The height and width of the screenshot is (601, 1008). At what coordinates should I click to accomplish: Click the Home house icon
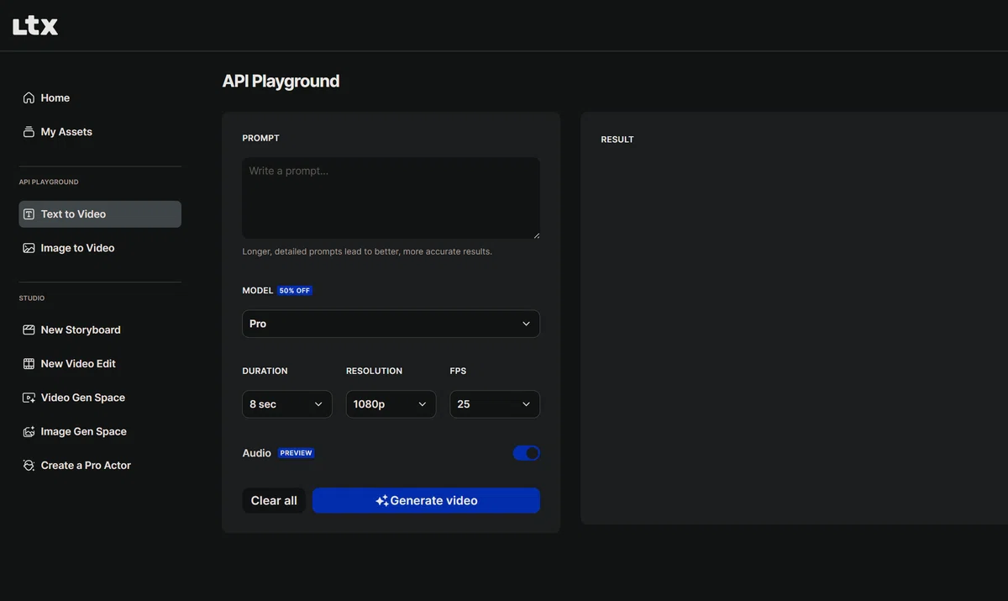point(29,98)
